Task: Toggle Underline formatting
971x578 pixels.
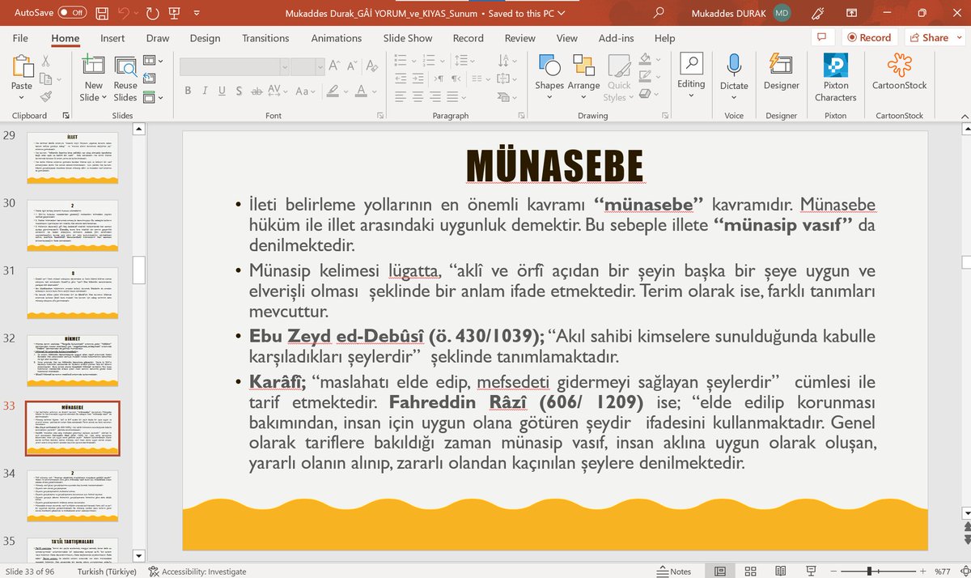Action: 223,91
